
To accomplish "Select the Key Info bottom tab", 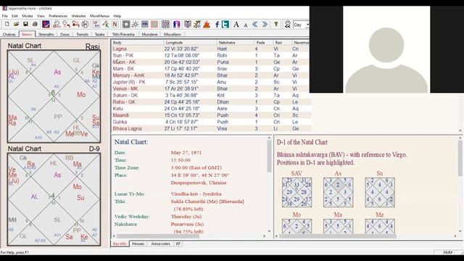I will [120, 244].
